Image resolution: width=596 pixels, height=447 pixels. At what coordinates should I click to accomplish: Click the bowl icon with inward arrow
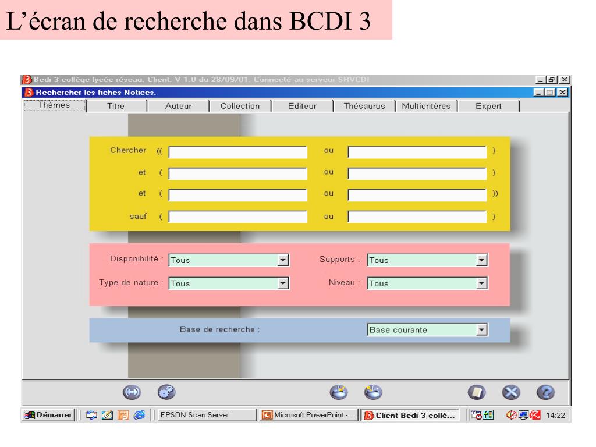[339, 392]
